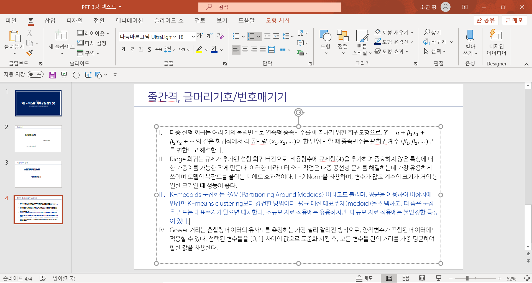Fit slide to current window

click(527, 278)
